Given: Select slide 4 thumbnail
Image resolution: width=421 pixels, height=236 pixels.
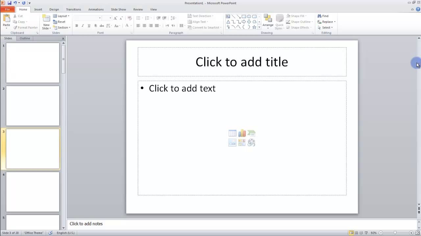Looking at the screenshot, I should tap(33, 192).
